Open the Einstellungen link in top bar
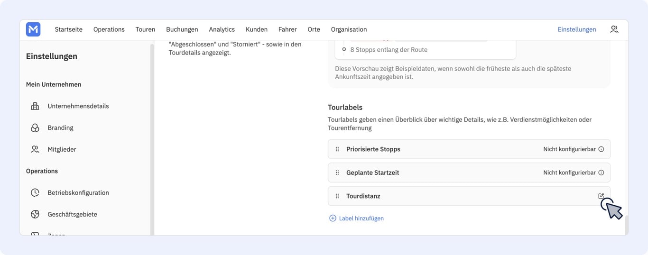Screen dimensions: 648x255 point(577,29)
